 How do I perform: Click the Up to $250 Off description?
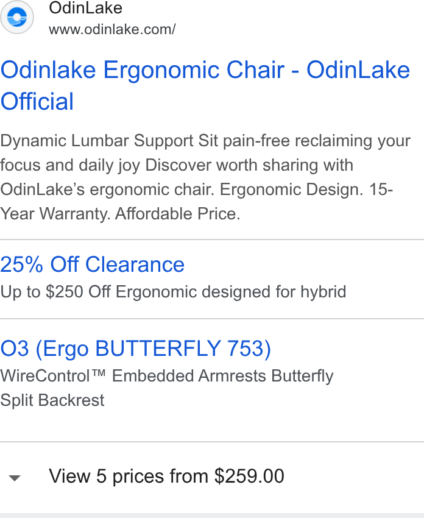click(173, 292)
